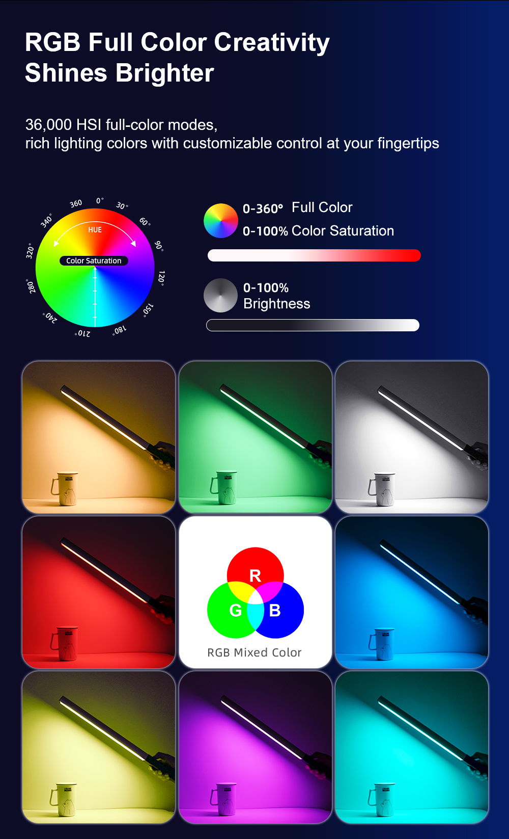
Task: Click the RGB Mixed Color caption
Action: point(254,652)
